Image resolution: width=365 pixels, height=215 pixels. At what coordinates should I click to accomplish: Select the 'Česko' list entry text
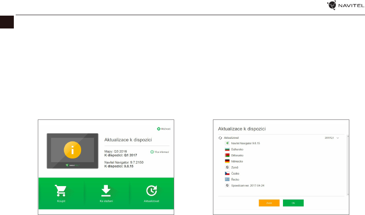pyautogui.click(x=235, y=174)
